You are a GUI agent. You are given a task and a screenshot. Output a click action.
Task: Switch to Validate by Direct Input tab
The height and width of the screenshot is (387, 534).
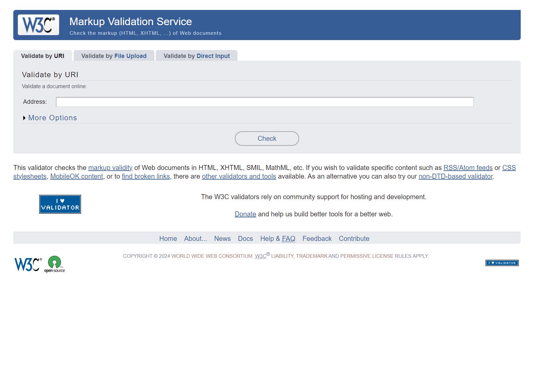(197, 56)
